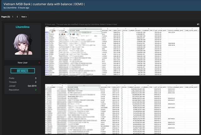The width and height of the screenshot is (201, 135).
Task: Go to page 1 of thread
Action: tap(13, 17)
